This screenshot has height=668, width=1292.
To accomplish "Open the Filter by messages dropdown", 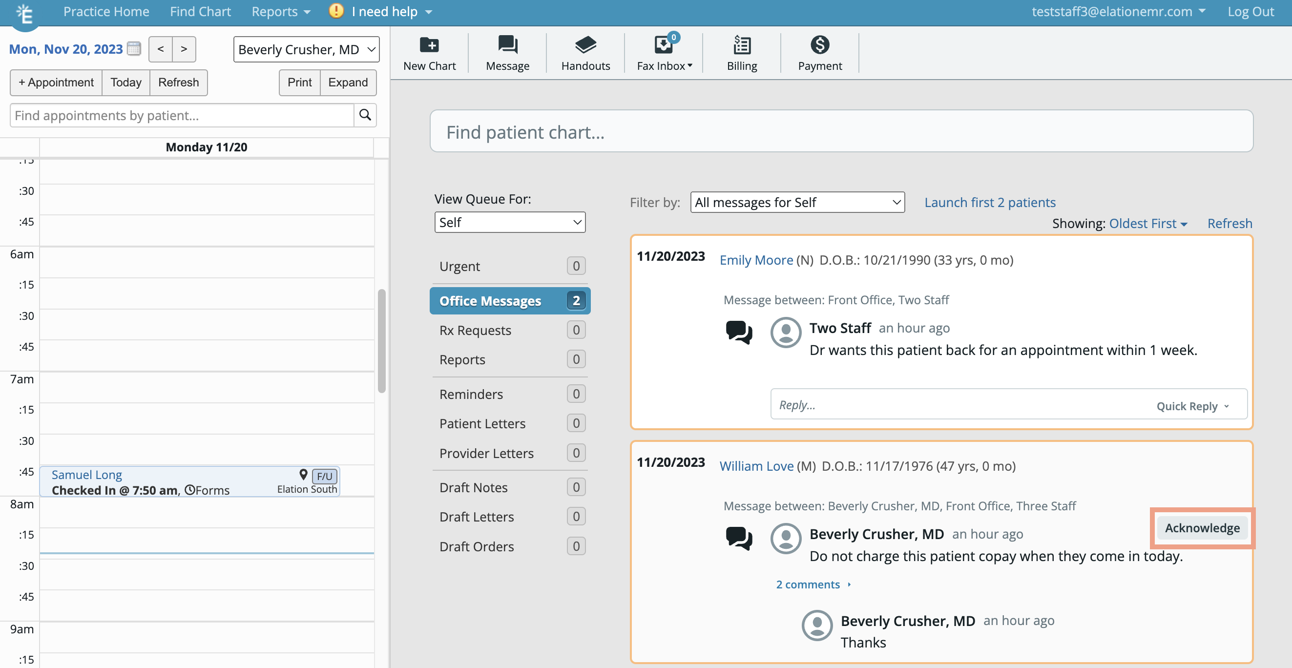I will (796, 202).
